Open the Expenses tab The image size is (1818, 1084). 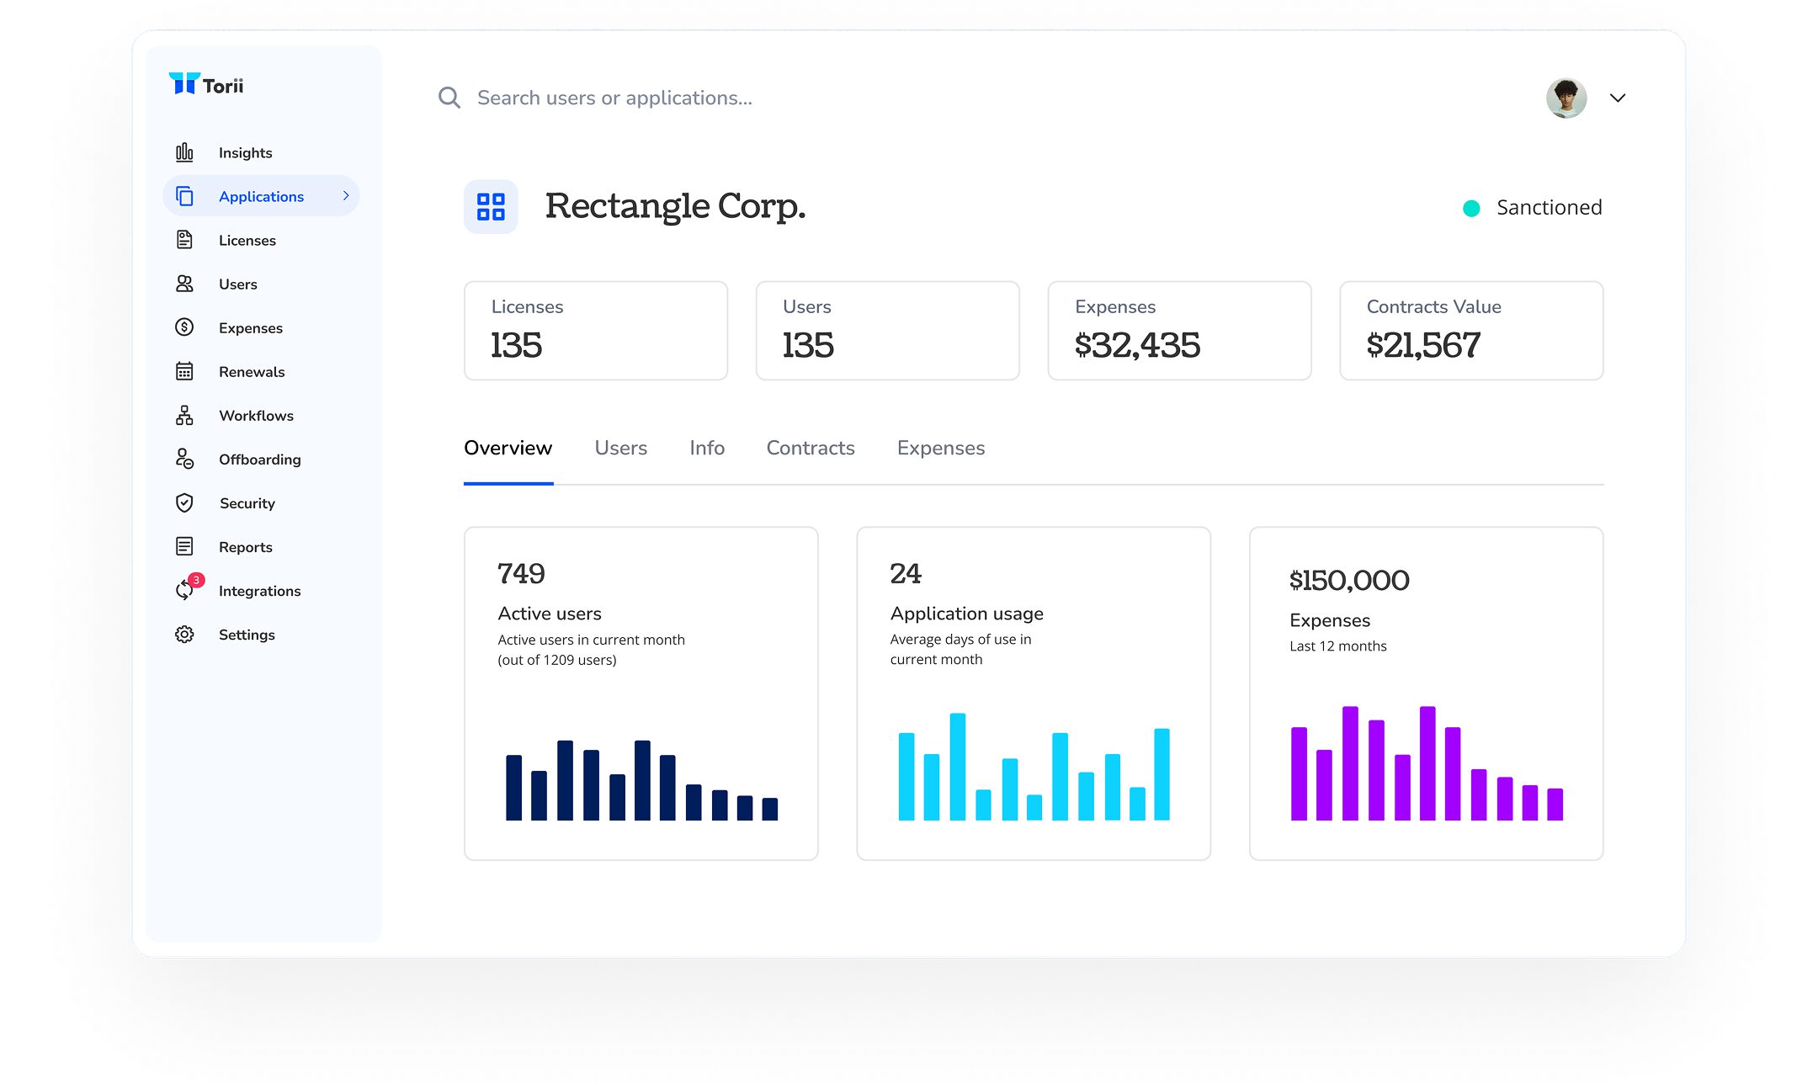[940, 448]
